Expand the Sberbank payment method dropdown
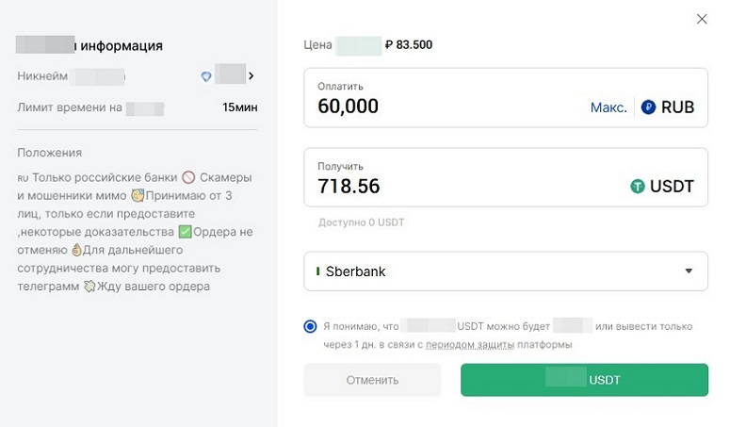Screen dimensions: 730x427 pyautogui.click(x=506, y=271)
